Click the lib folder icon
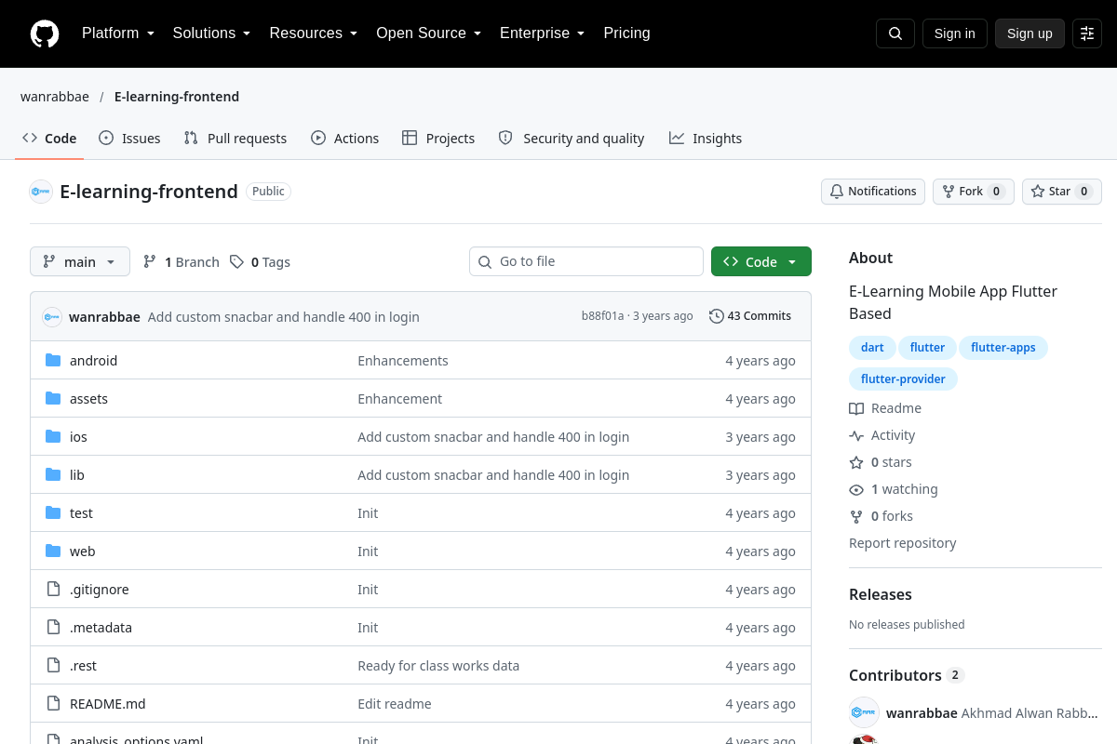 53,475
